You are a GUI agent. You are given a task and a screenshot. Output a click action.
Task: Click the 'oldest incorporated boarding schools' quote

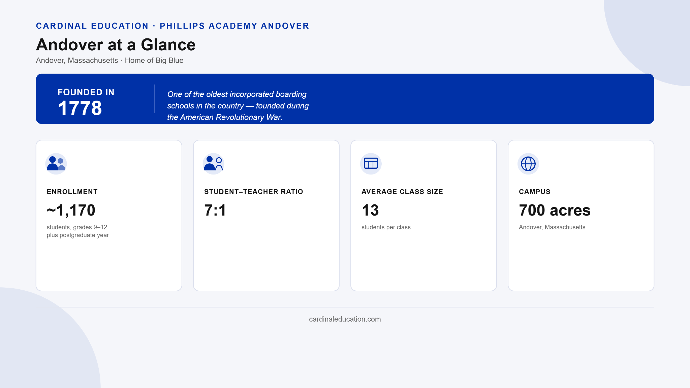(238, 106)
